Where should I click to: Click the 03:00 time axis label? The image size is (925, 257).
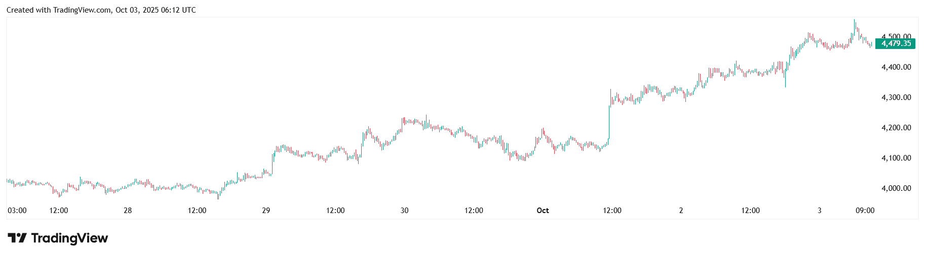(17, 211)
